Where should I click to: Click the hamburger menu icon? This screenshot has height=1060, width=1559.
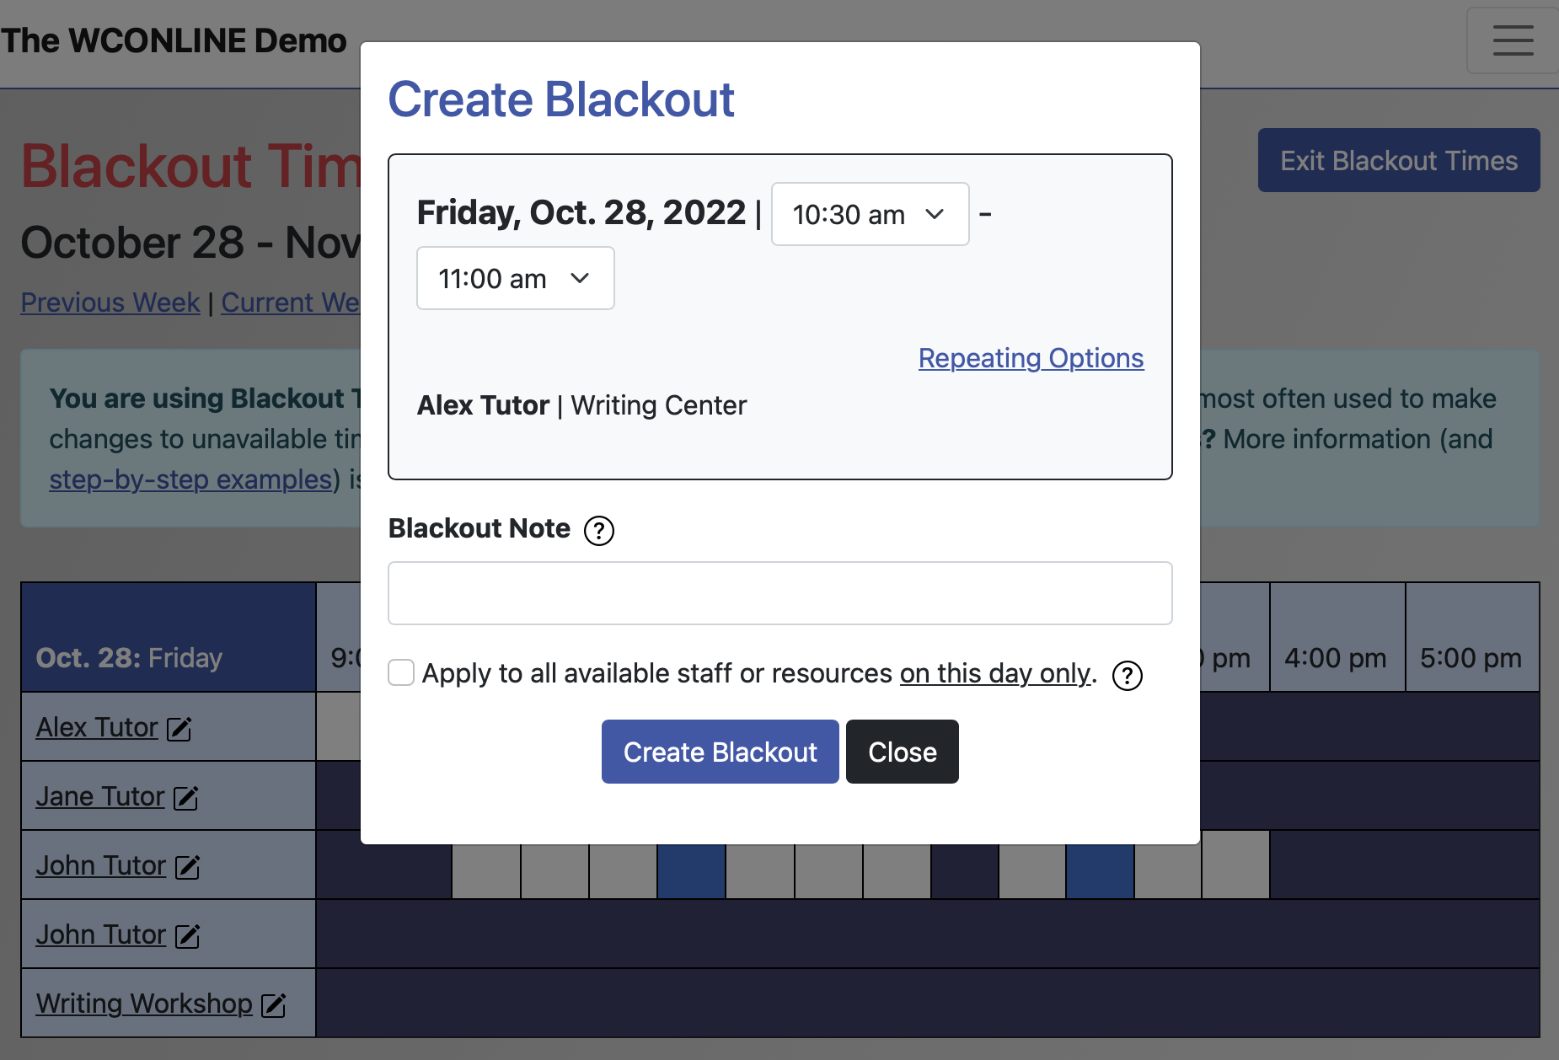[x=1513, y=40]
